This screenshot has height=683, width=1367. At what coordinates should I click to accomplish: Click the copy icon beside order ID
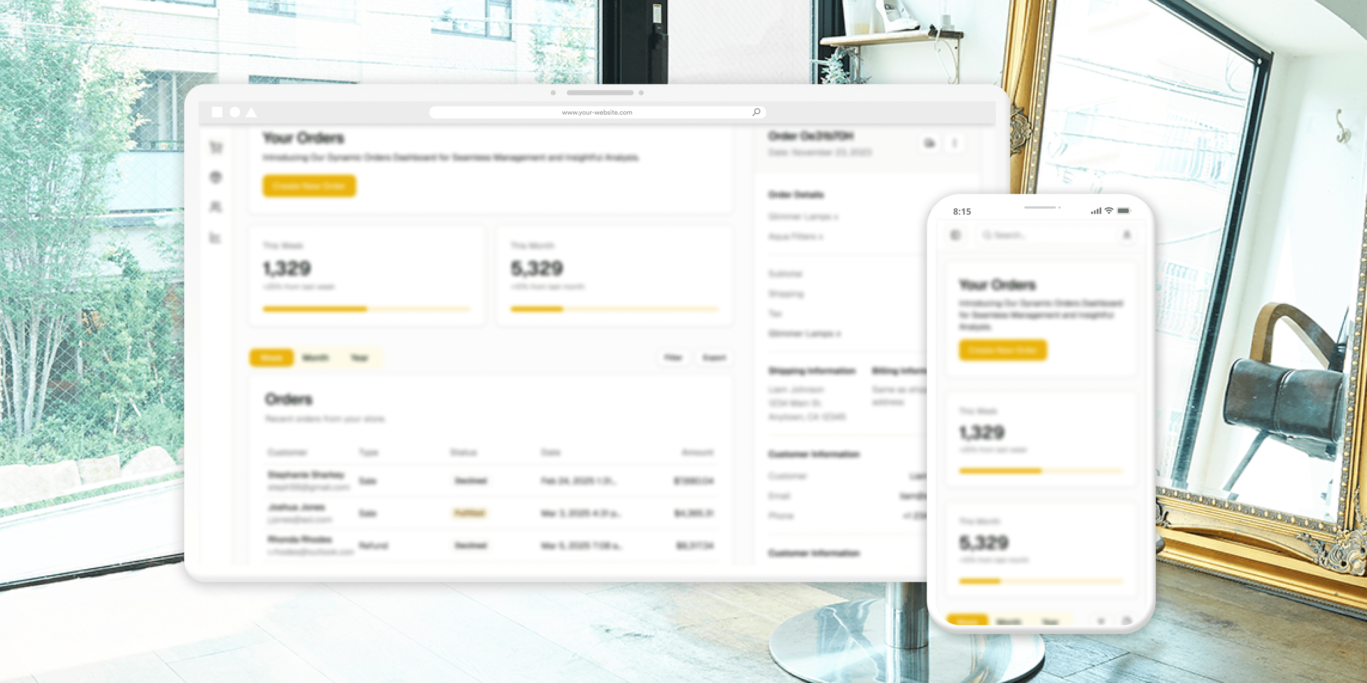(929, 143)
